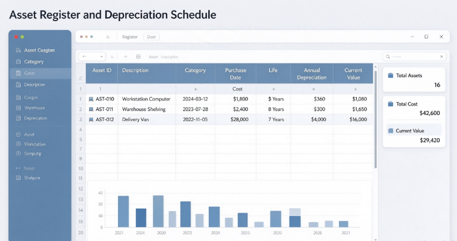Click the Shelgure sidebar icon
The image size is (457, 241).
[x=18, y=178]
